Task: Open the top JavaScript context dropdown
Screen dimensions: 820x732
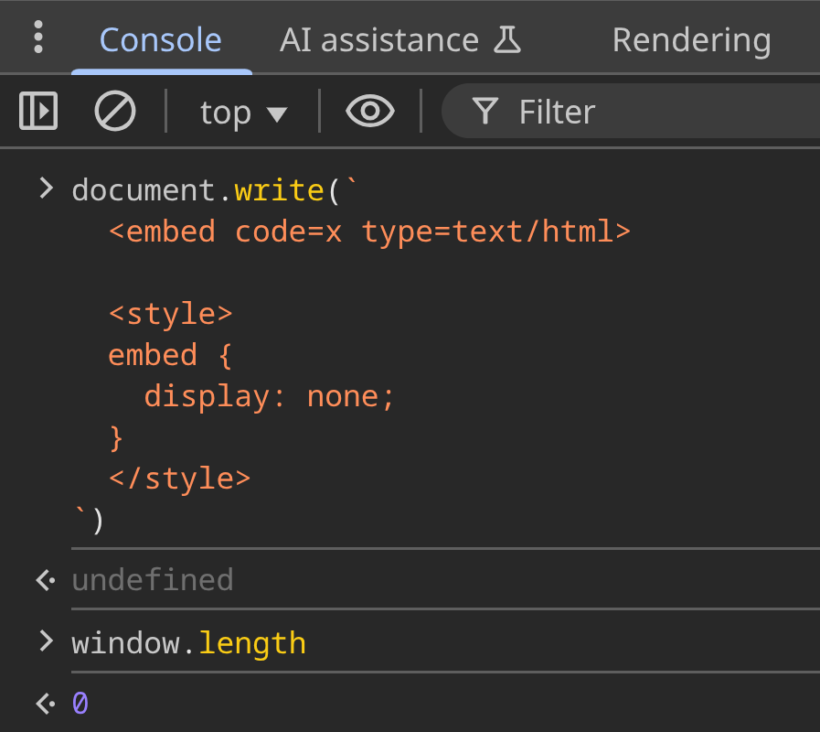Action: [x=243, y=112]
